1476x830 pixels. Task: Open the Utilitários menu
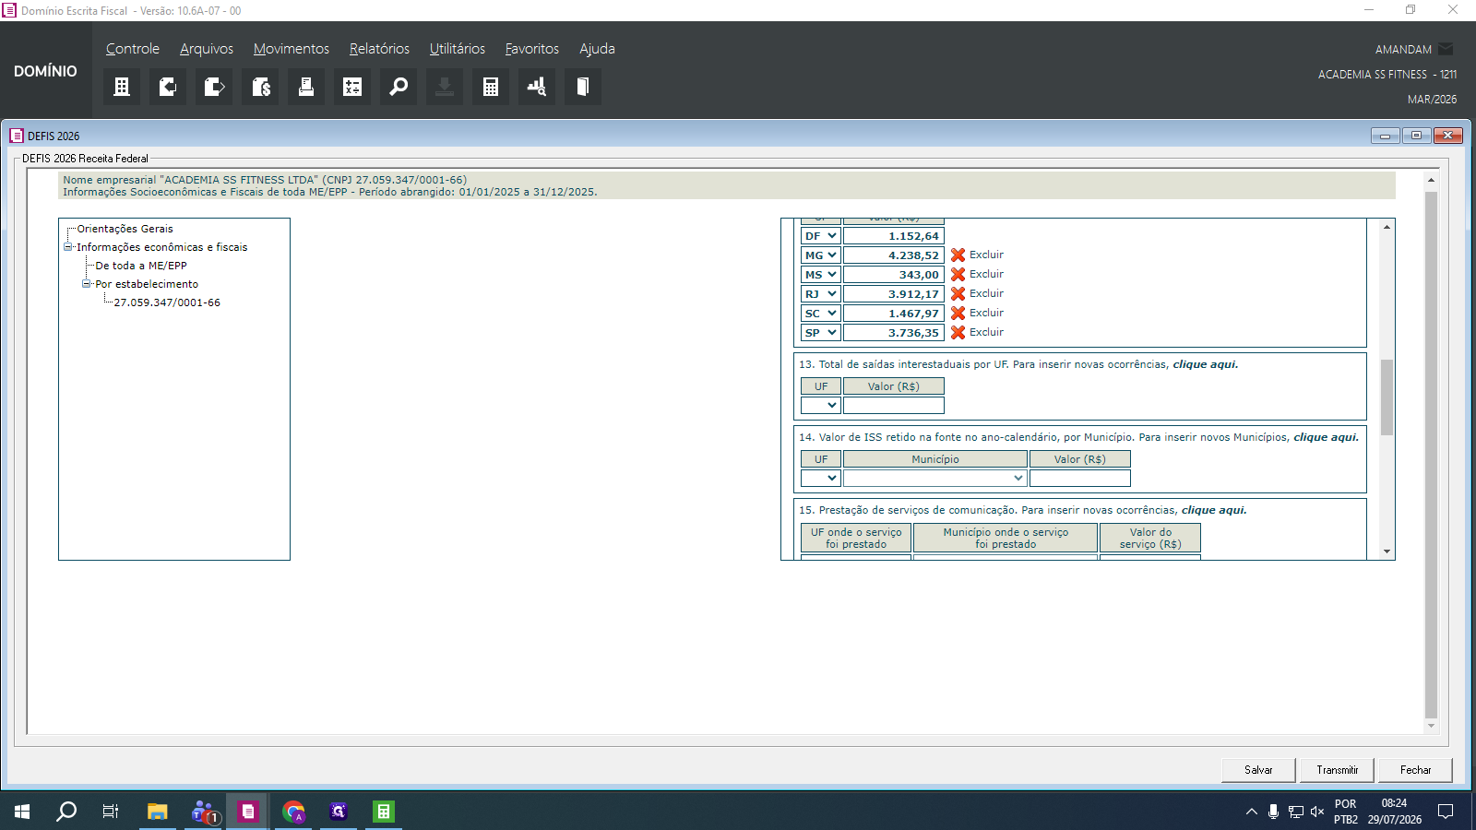[458, 49]
